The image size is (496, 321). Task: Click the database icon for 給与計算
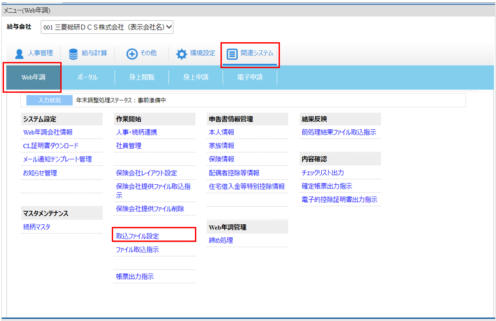[x=73, y=54]
